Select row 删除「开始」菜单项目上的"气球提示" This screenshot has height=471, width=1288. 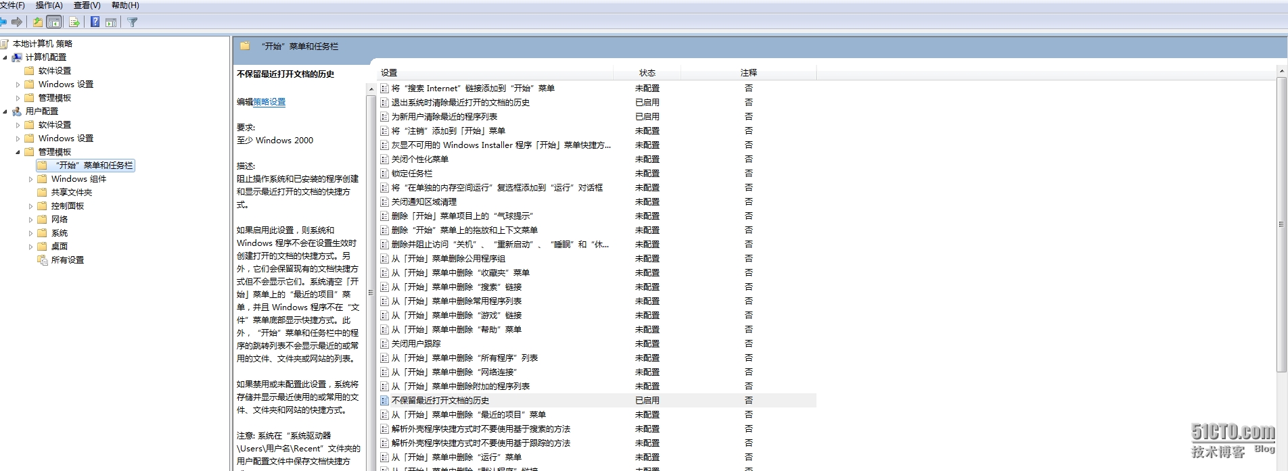[x=597, y=216]
